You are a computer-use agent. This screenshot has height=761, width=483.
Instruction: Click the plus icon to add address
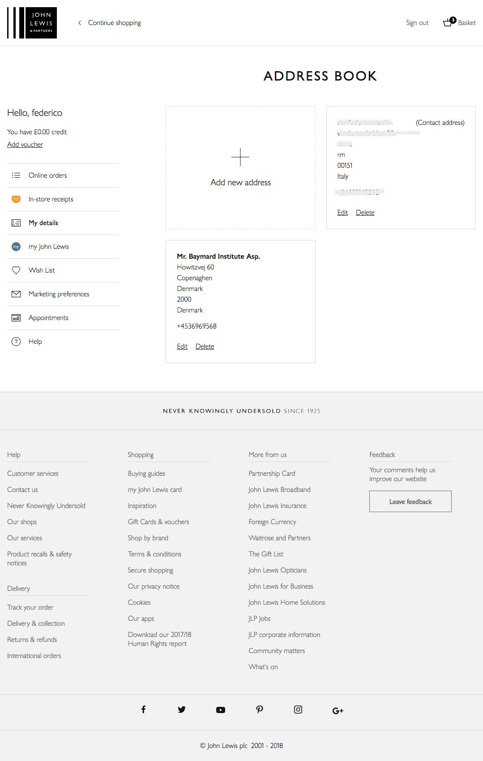(x=240, y=157)
